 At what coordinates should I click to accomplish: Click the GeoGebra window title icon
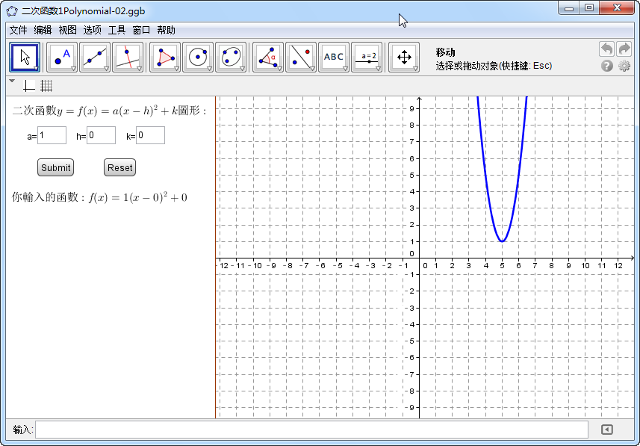click(12, 11)
